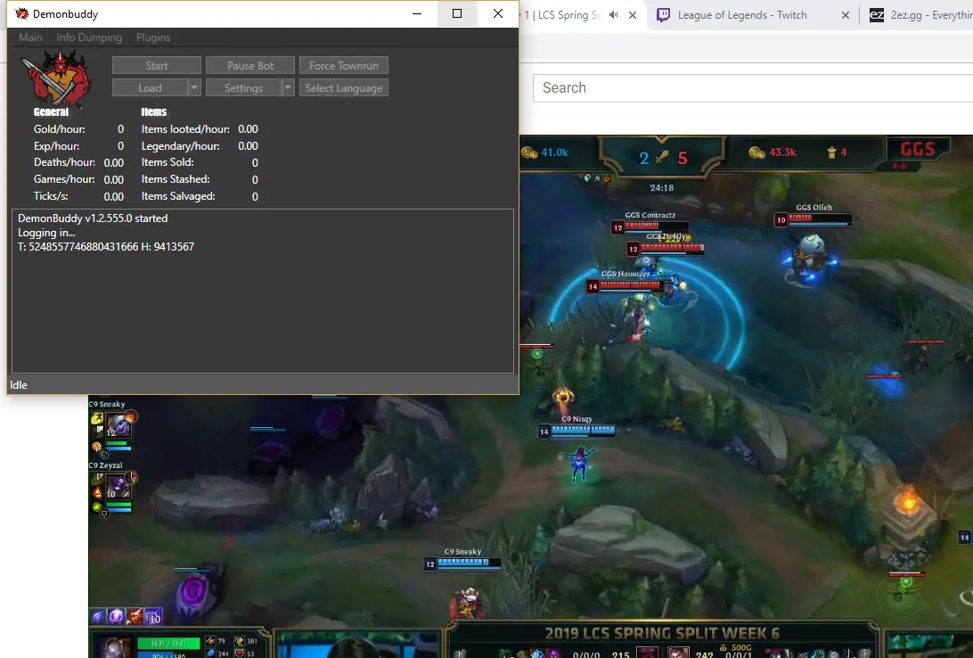Click the Items Salvaged label
Viewport: 973px width, 658px height.
tap(178, 196)
